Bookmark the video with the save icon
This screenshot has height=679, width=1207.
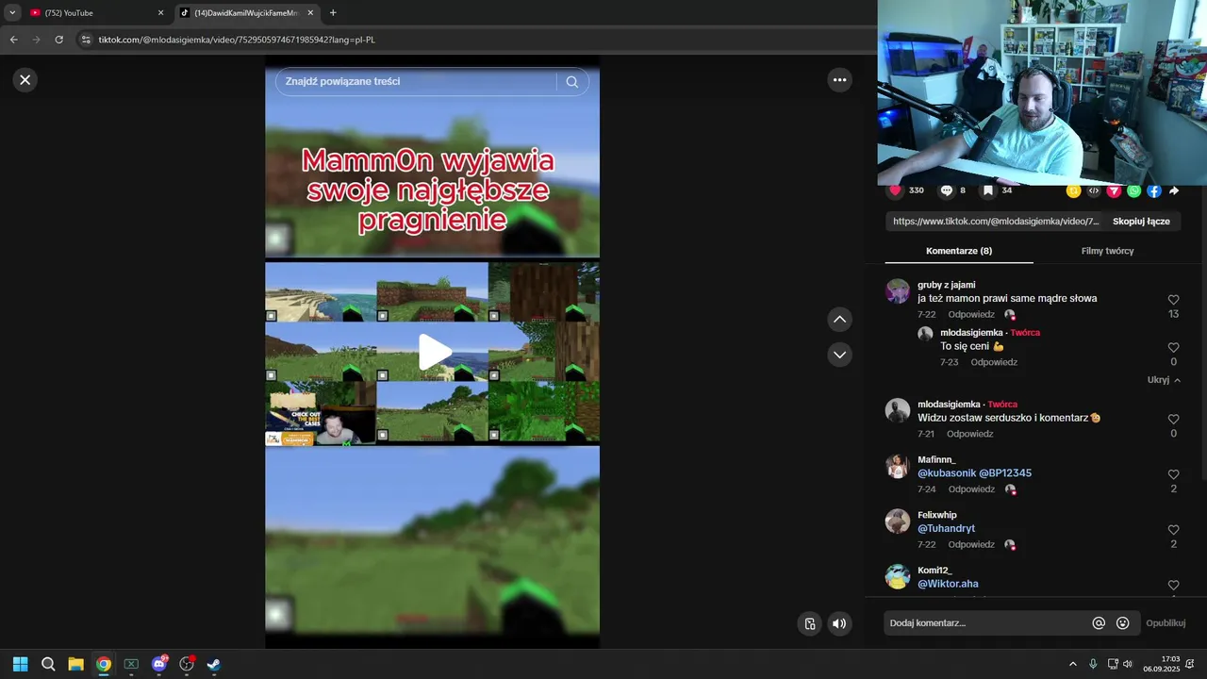click(987, 190)
